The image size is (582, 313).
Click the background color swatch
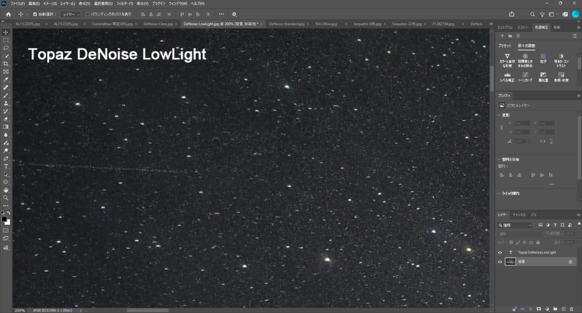7,222
